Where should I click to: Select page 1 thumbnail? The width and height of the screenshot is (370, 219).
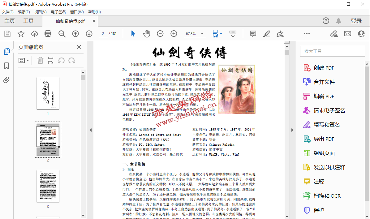coord(48,93)
